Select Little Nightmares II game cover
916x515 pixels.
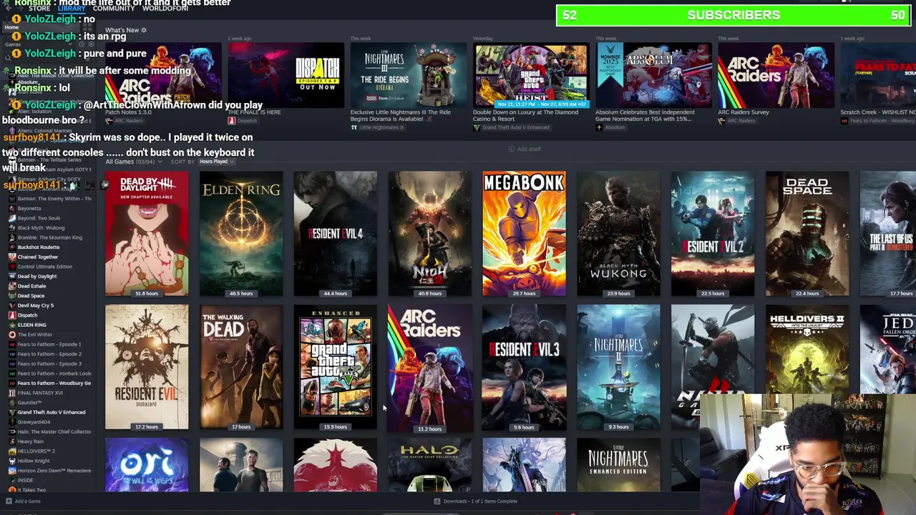click(x=618, y=367)
